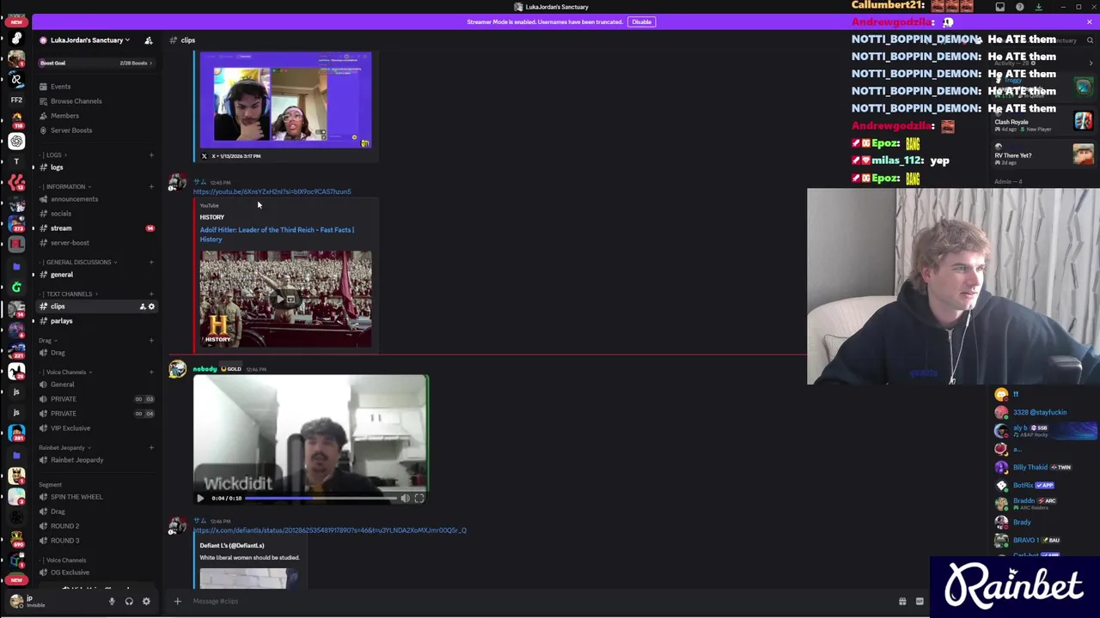Open the ChatGPT server icon

pyautogui.click(x=16, y=141)
